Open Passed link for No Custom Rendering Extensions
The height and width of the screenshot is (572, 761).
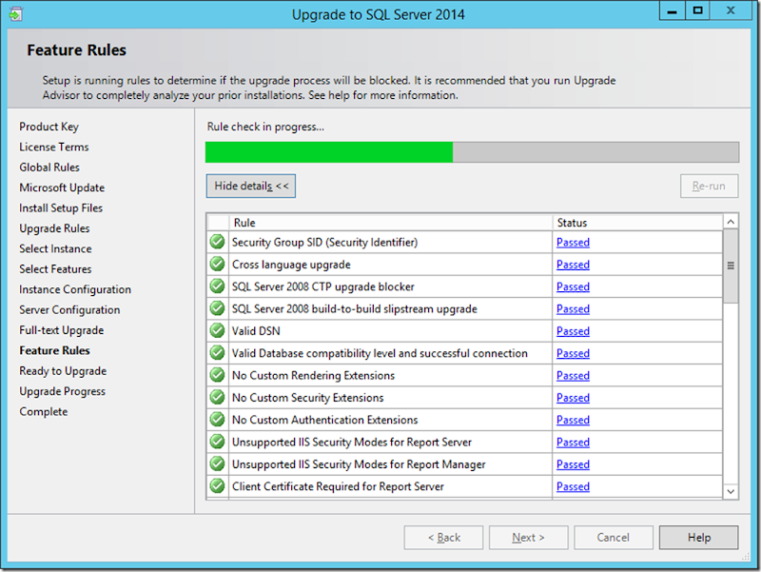[x=573, y=375]
